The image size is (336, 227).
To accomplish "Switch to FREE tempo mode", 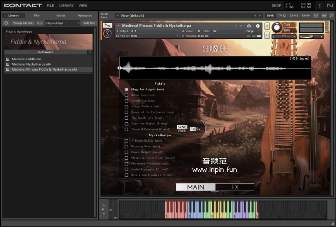I will point(182,130).
